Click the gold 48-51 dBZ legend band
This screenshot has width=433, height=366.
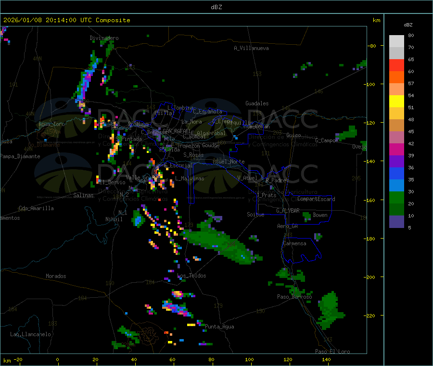396,114
